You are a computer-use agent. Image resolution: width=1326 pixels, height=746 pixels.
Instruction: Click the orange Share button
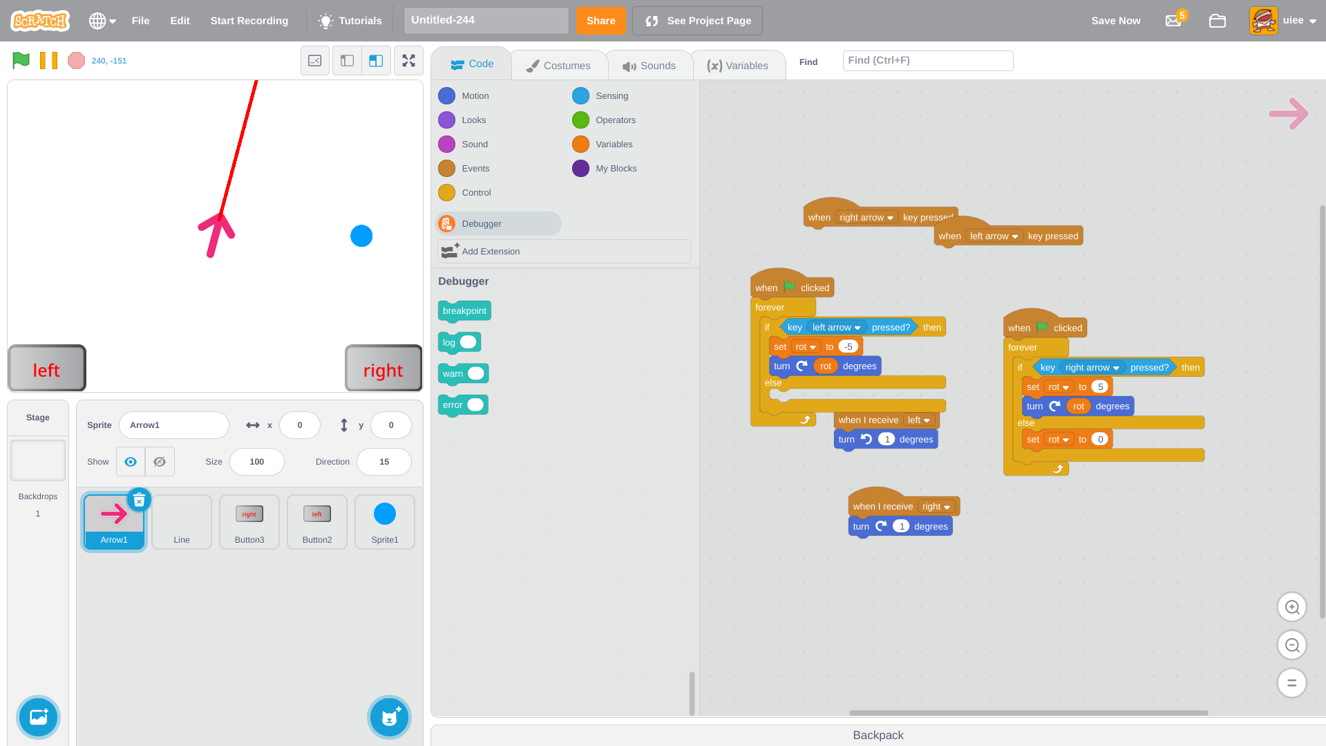click(x=600, y=21)
